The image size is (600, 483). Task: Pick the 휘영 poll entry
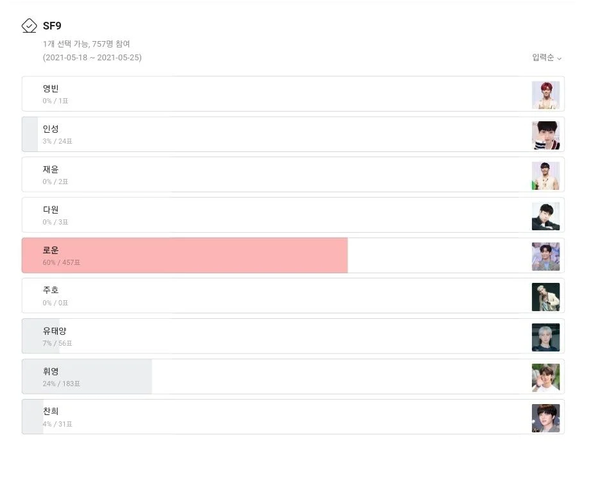coord(293,377)
